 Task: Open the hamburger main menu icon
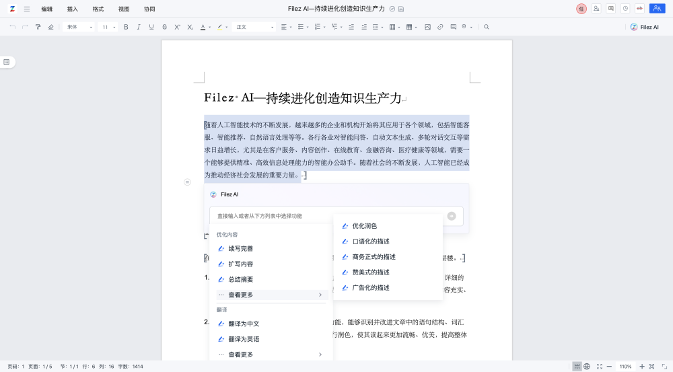[x=27, y=9]
